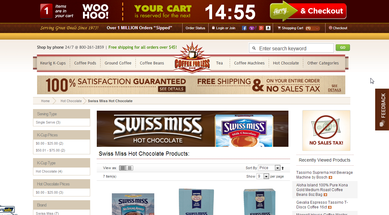Click the green GO search button
Image resolution: width=389 pixels, height=215 pixels.
(x=342, y=48)
